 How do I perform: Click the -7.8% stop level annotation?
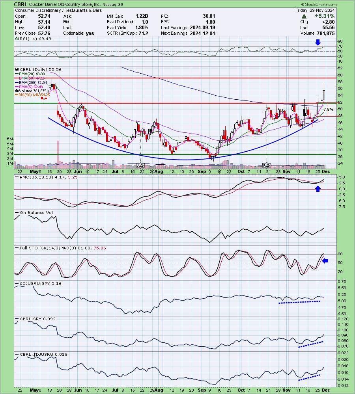(x=328, y=109)
